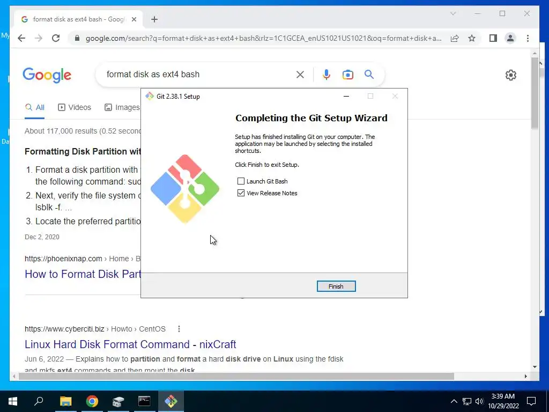Screen dimensions: 549x412
Task: Bookmark this page with the star icon
Action: (x=472, y=38)
